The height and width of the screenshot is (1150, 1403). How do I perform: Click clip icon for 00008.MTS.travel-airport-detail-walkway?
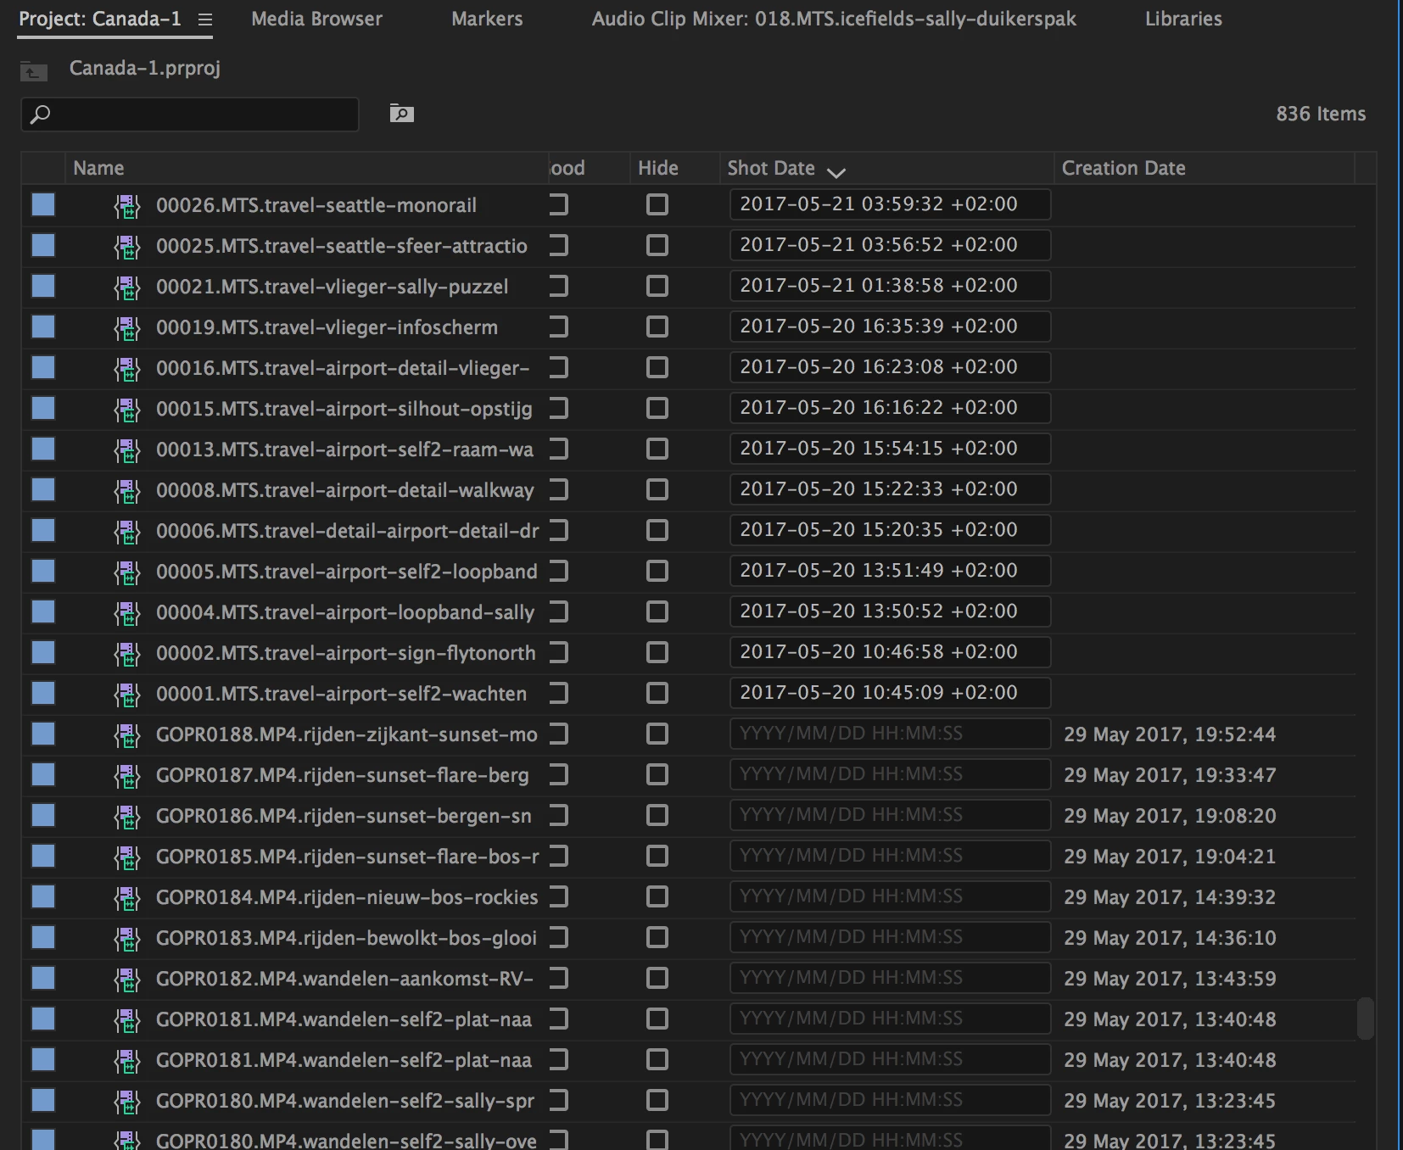(127, 490)
